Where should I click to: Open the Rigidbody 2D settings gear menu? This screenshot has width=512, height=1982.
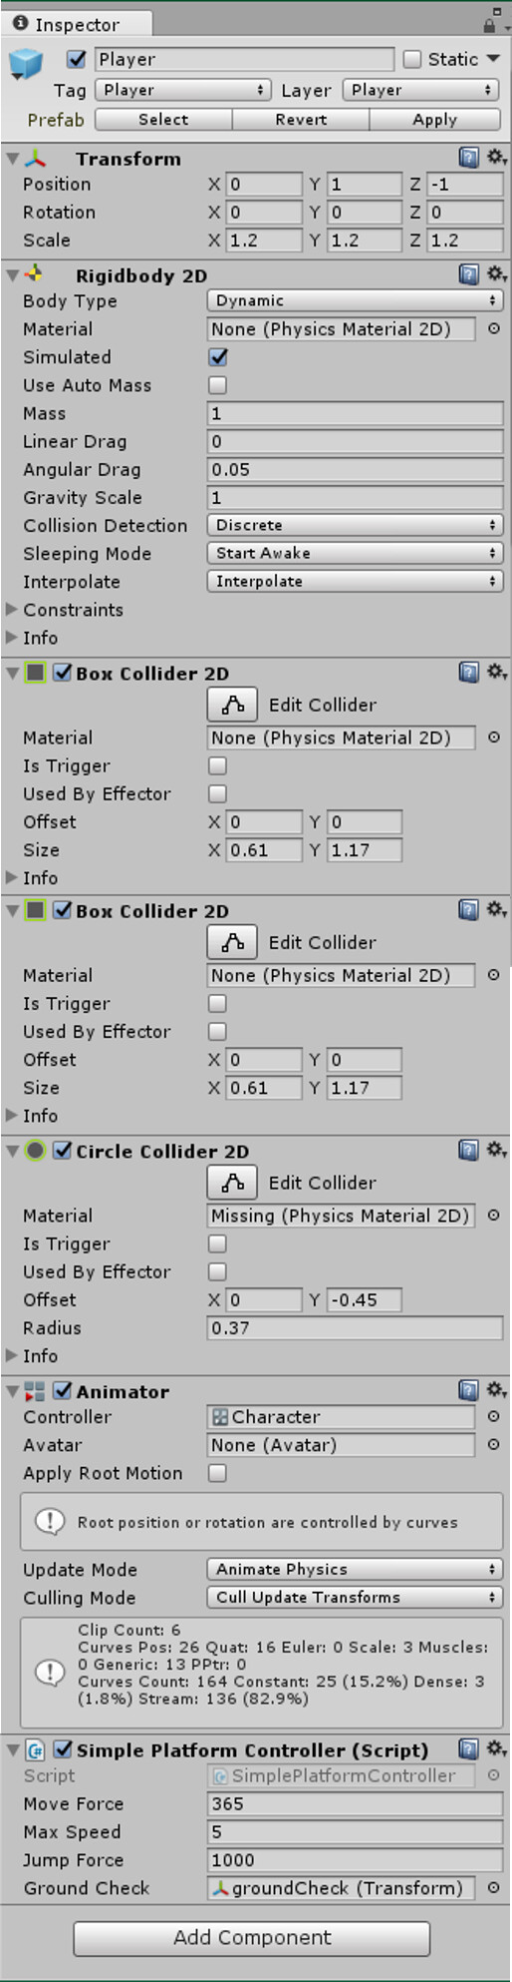[496, 274]
